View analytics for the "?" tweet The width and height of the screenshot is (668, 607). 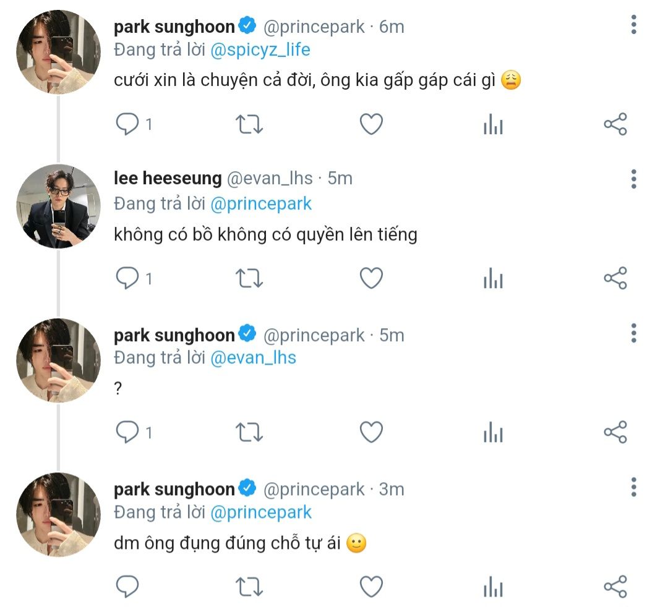pyautogui.click(x=492, y=432)
